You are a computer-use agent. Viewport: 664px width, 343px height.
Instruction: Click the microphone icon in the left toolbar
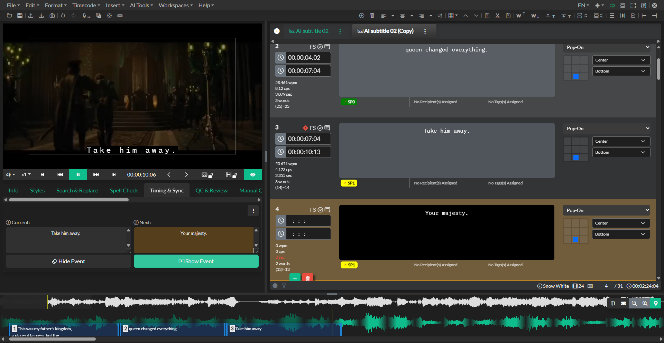pyautogui.click(x=85, y=16)
